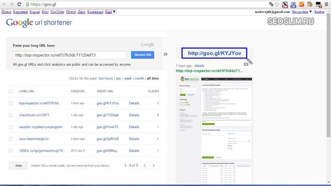Viewport: 331px width, 186px height.
Task: Click the Shorten URL button
Action: (x=143, y=55)
